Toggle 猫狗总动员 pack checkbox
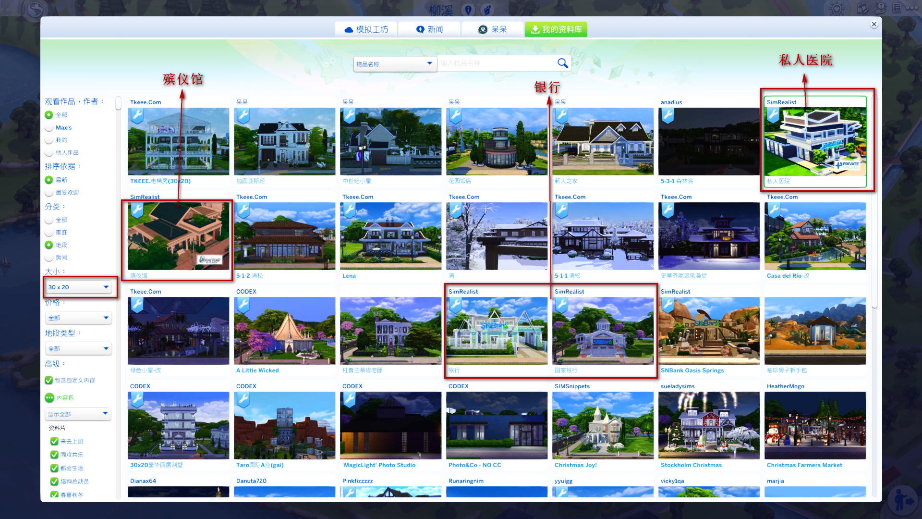This screenshot has width=922, height=519. pyautogui.click(x=54, y=482)
